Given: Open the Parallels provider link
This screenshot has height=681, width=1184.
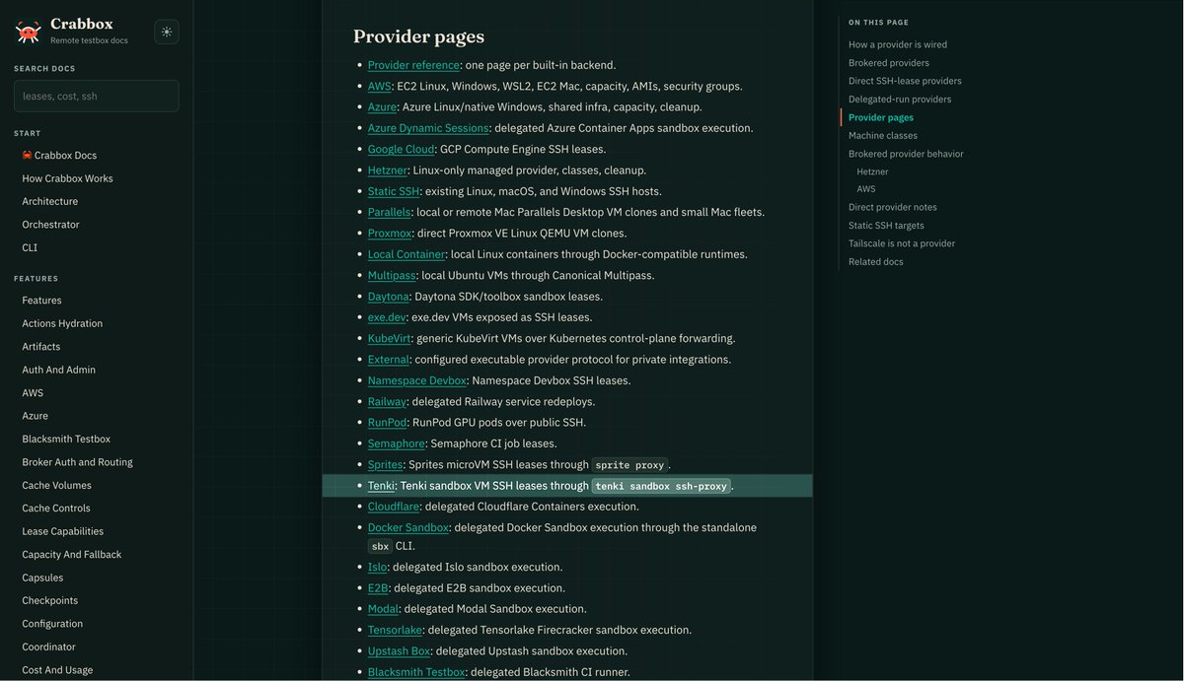Looking at the screenshot, I should pos(390,212).
